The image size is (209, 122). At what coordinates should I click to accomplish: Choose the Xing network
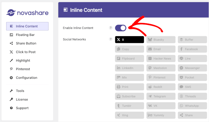(129, 115)
